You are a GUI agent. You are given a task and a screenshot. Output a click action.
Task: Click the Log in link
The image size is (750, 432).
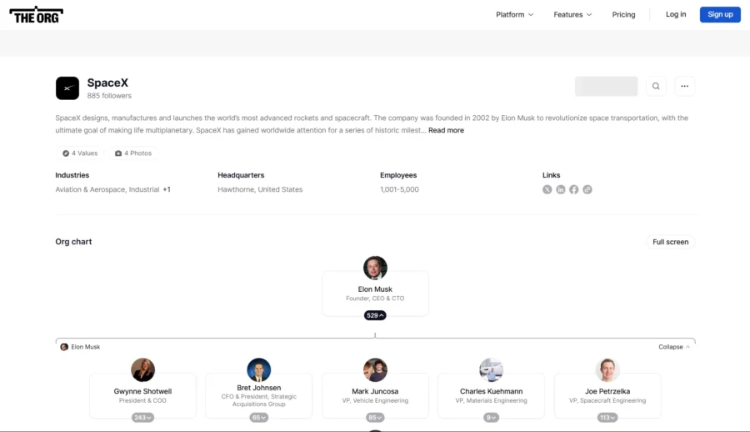(676, 14)
